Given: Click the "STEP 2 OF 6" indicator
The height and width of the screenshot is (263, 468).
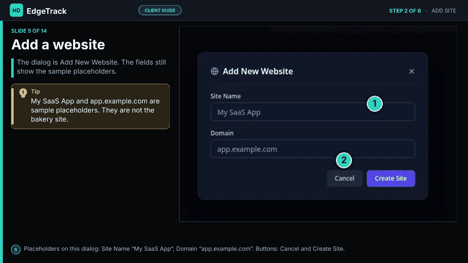Looking at the screenshot, I should pos(405,11).
